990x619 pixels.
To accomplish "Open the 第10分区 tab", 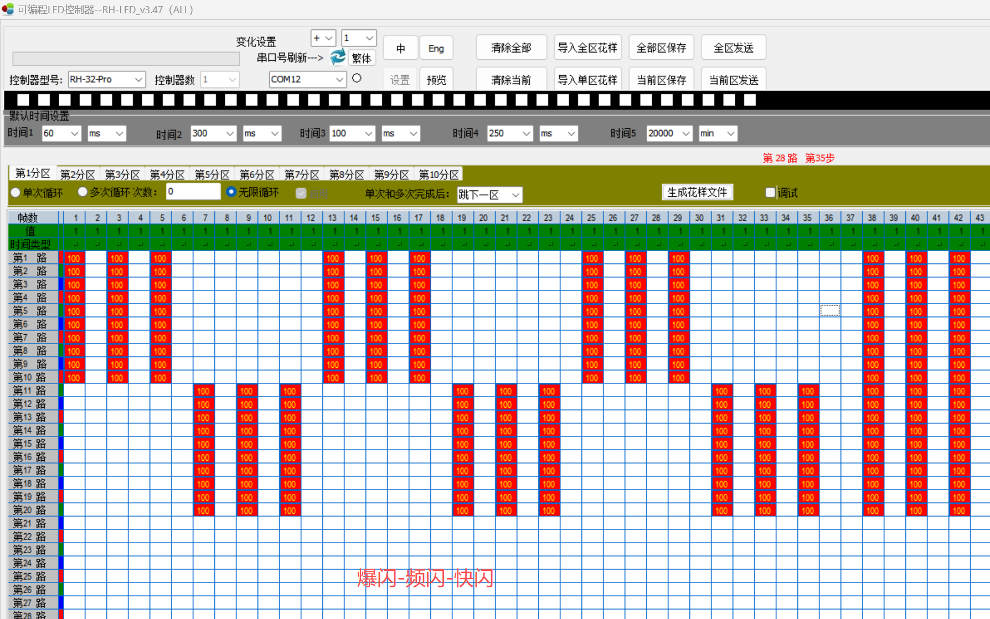I will [x=439, y=175].
